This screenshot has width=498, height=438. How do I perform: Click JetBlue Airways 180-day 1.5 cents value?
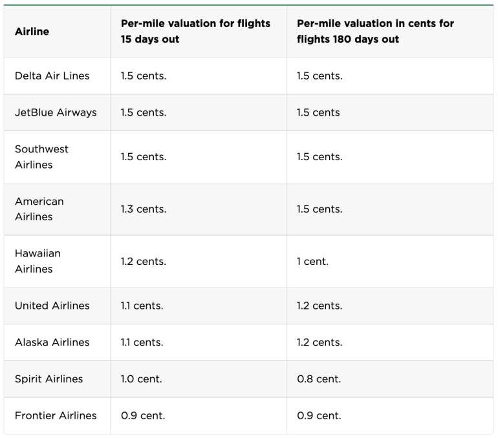pyautogui.click(x=318, y=112)
